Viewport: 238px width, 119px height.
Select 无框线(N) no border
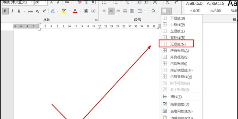182,44
